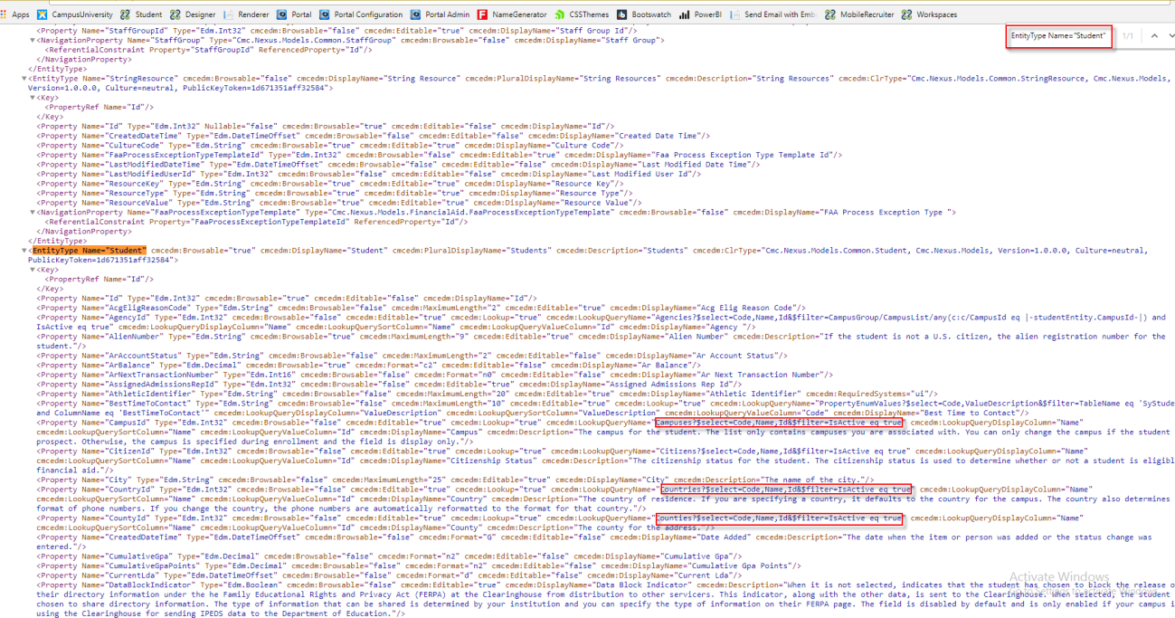Open the Portal Configuration bookmark
The image size is (1175, 618).
click(362, 14)
